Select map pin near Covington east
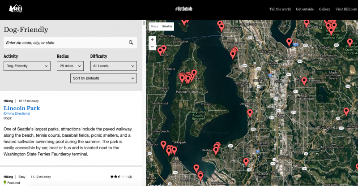This screenshot has height=186, width=358. click(346, 112)
